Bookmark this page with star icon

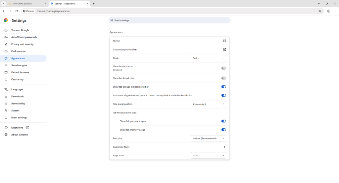pos(320,11)
